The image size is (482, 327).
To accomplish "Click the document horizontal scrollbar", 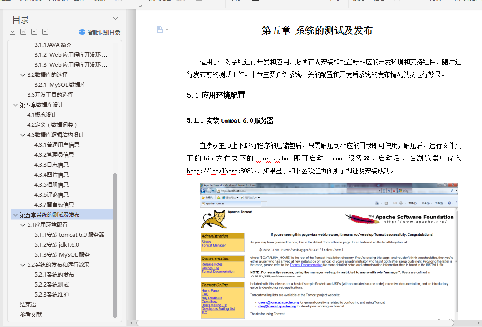I will [x=295, y=323].
